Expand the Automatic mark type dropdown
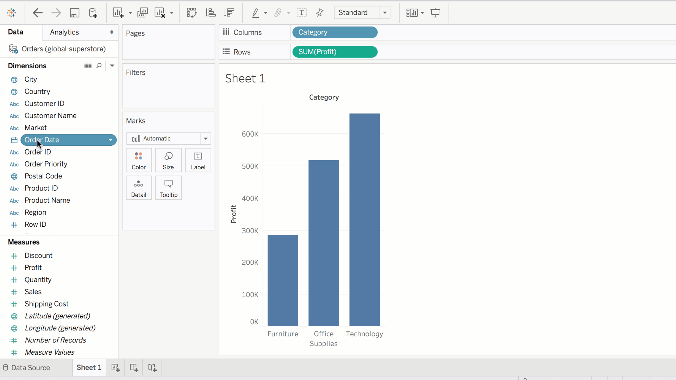This screenshot has width=676, height=380. [x=206, y=139]
